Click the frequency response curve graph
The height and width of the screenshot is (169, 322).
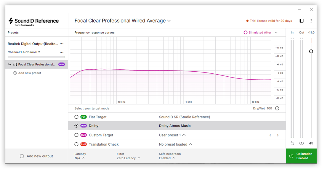point(170,70)
